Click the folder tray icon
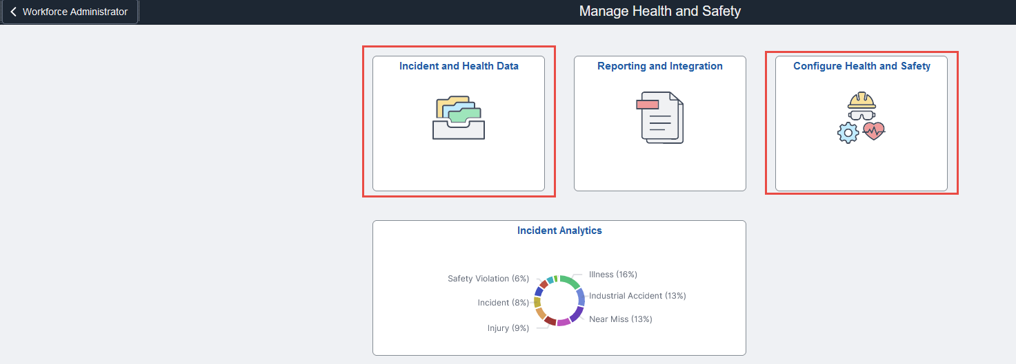 [x=459, y=118]
